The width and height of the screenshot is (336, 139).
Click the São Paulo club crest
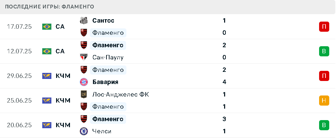[84, 57]
